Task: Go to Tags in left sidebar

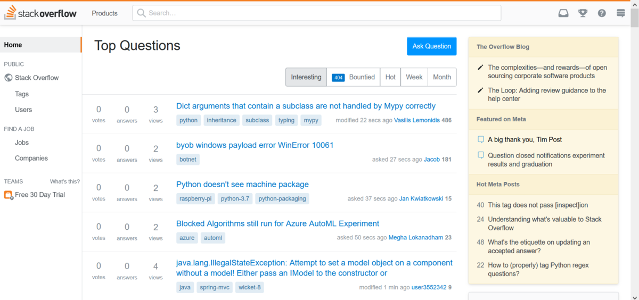Action: click(x=22, y=94)
